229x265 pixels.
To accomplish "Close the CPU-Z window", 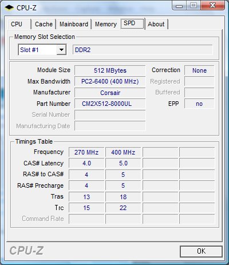I will coord(212,6).
